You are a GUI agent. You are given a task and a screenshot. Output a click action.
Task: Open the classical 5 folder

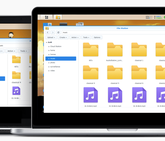point(115,72)
